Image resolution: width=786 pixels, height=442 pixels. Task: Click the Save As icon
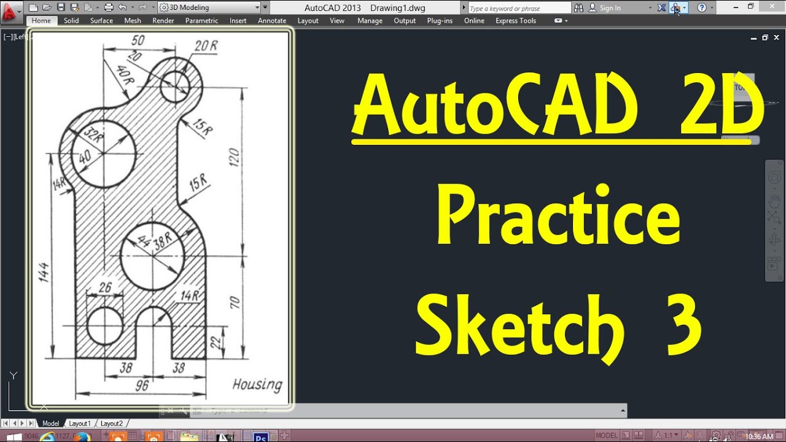click(x=74, y=7)
